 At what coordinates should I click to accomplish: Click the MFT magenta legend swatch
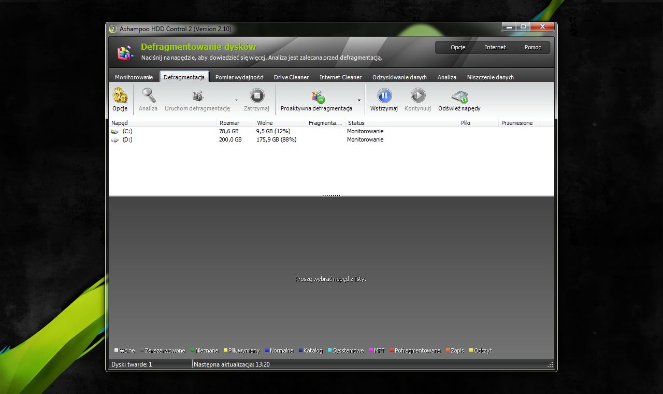[371, 351]
